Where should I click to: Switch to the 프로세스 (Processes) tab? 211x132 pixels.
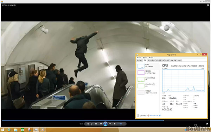[140, 60]
